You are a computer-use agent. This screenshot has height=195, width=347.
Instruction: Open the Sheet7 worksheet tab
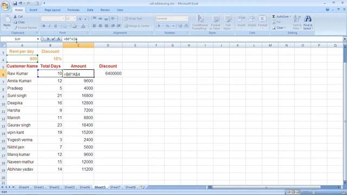(115, 187)
